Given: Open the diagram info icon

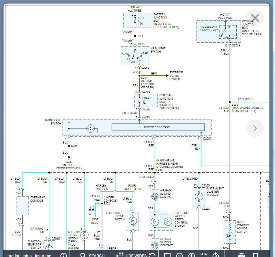Looking at the screenshot, I should tap(63, 255).
